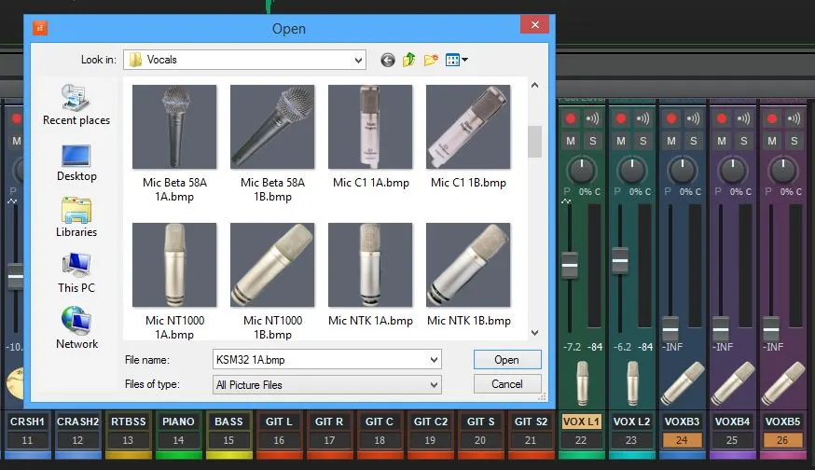Toggle the monitor speaker icon on VOX L1
The height and width of the screenshot is (470, 815).
[592, 119]
